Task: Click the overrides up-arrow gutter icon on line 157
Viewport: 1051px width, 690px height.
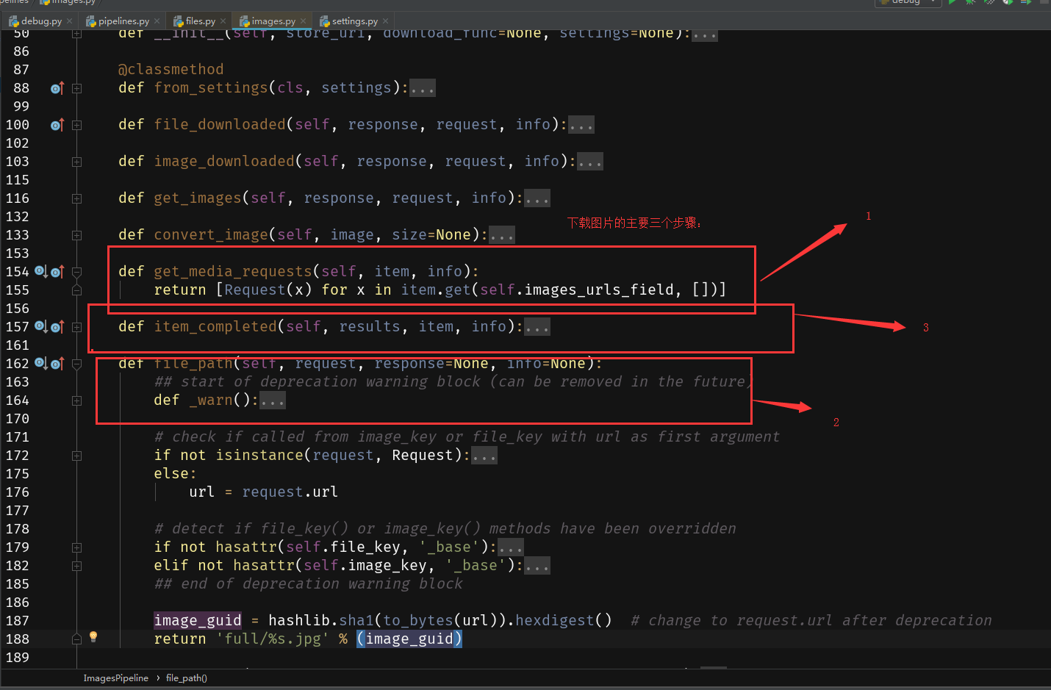Action: [58, 327]
